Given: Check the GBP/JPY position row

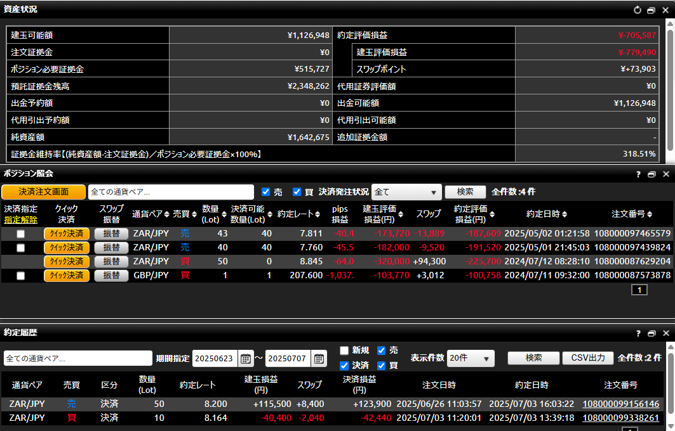Looking at the screenshot, I should (21, 276).
